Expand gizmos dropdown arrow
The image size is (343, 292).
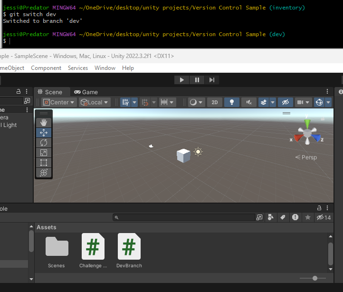tap(328, 102)
